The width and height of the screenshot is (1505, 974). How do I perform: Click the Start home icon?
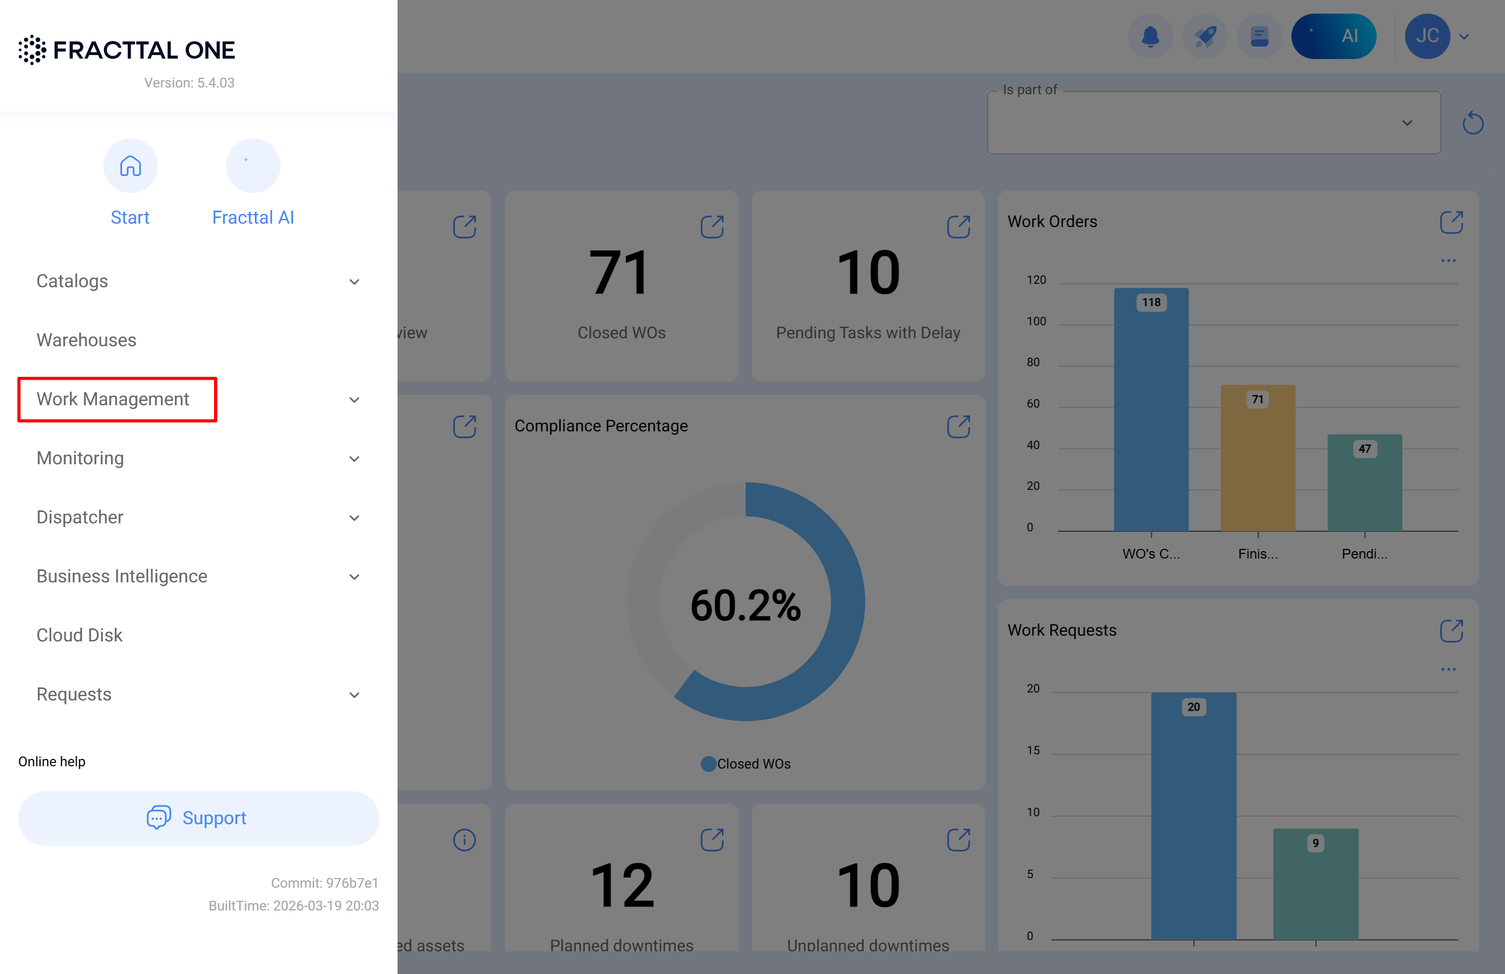pos(130,166)
